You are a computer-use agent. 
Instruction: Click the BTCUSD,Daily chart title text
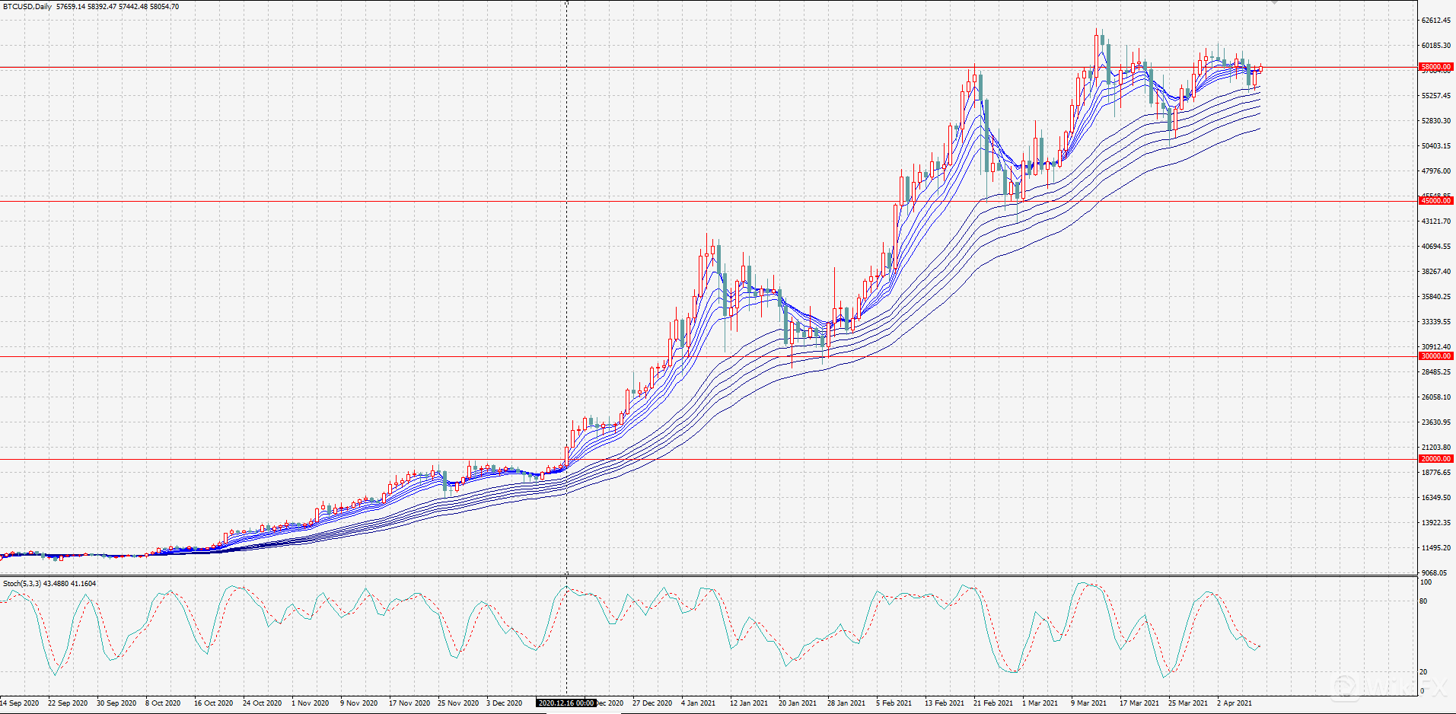[x=27, y=7]
